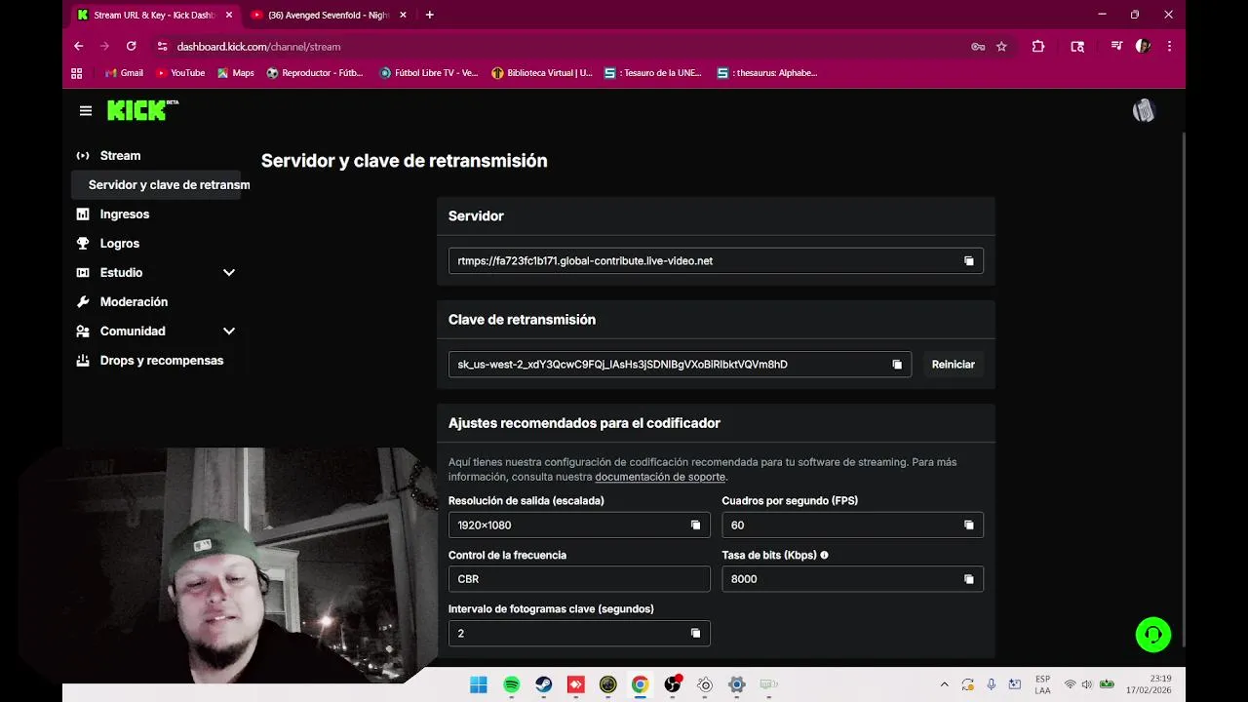Click the ESP LAA language indicator
The height and width of the screenshot is (702, 1248).
[x=1042, y=684]
